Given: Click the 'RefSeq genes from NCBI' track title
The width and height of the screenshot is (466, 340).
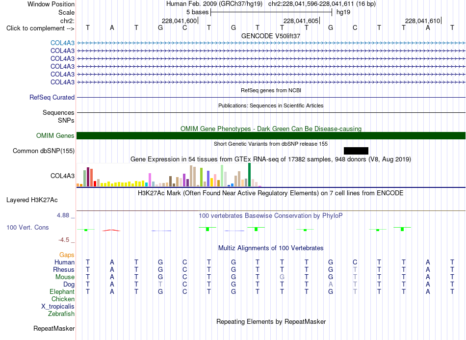Looking at the screenshot, I should pyautogui.click(x=271, y=90).
